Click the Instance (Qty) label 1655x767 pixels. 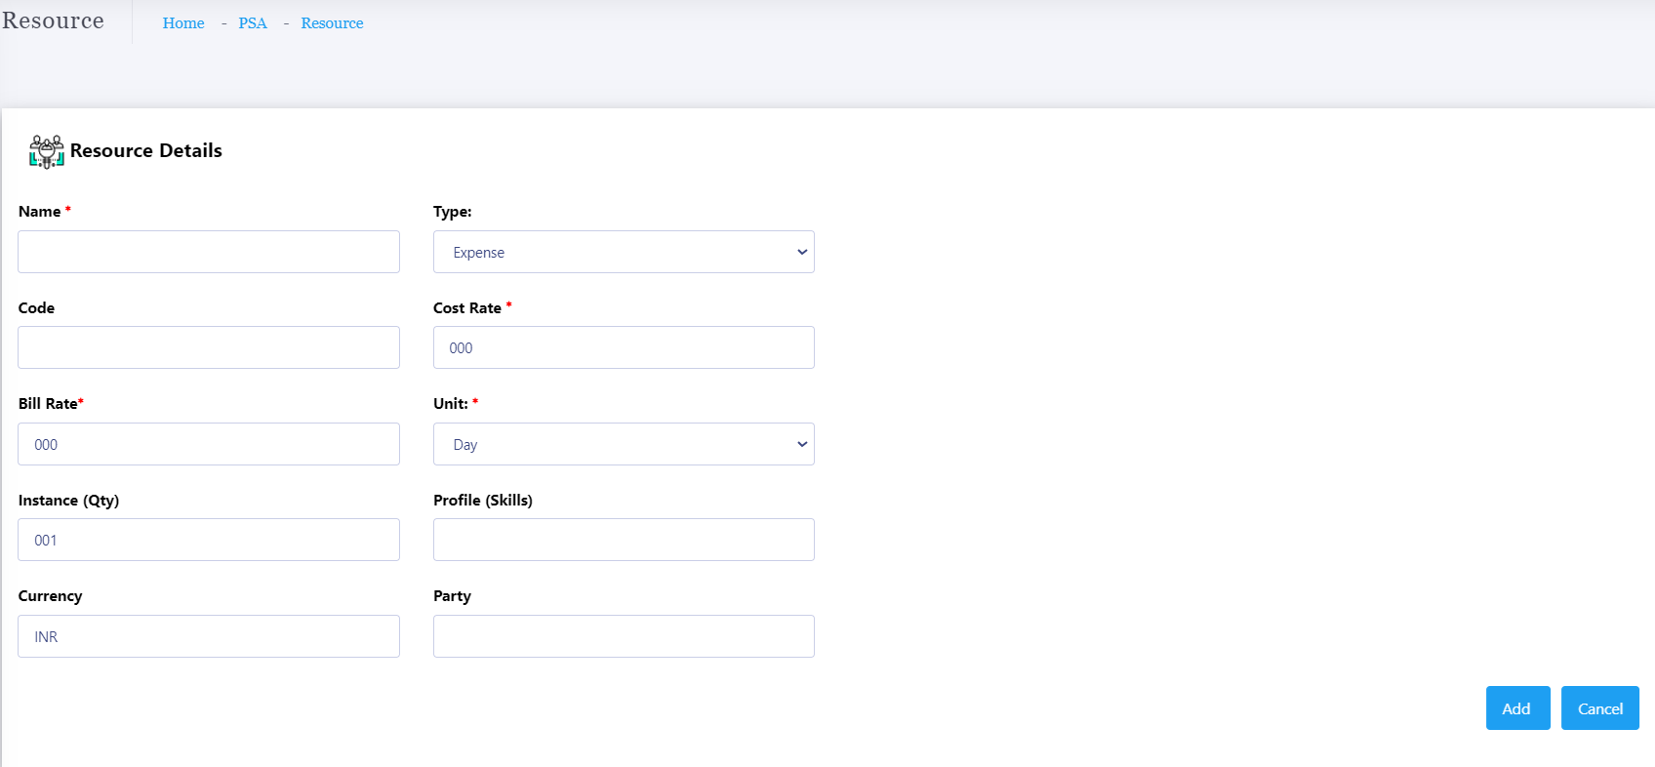[68, 501]
